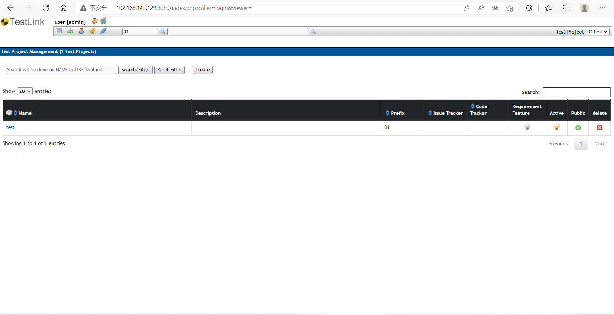
Task: Open the Test Project dropdown 01:test
Action: click(x=597, y=32)
